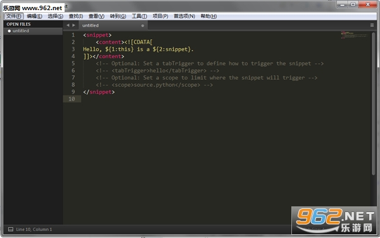Viewport: 380px width, 238px height.
Task: Click the vertical scrollbar of the editor
Action: click(x=374, y=103)
